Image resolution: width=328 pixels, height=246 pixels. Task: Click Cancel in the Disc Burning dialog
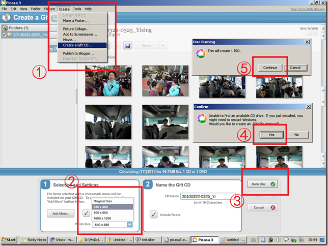coord(295,68)
